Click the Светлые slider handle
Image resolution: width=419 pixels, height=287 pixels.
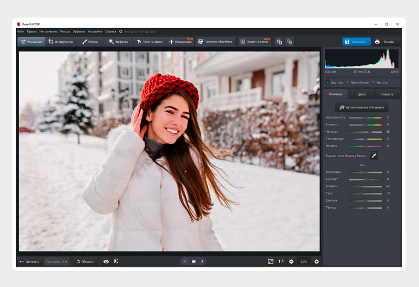[365, 201]
